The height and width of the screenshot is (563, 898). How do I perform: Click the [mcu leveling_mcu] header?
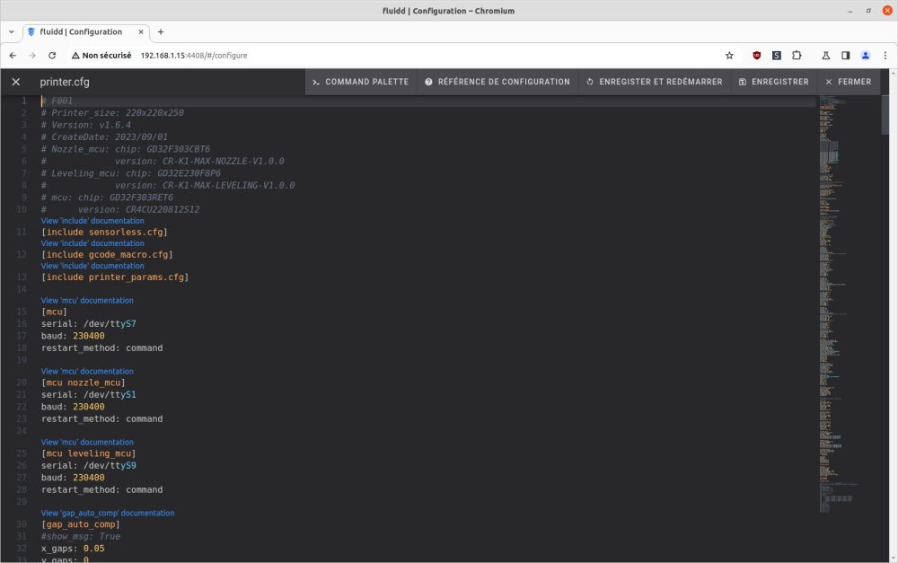89,453
